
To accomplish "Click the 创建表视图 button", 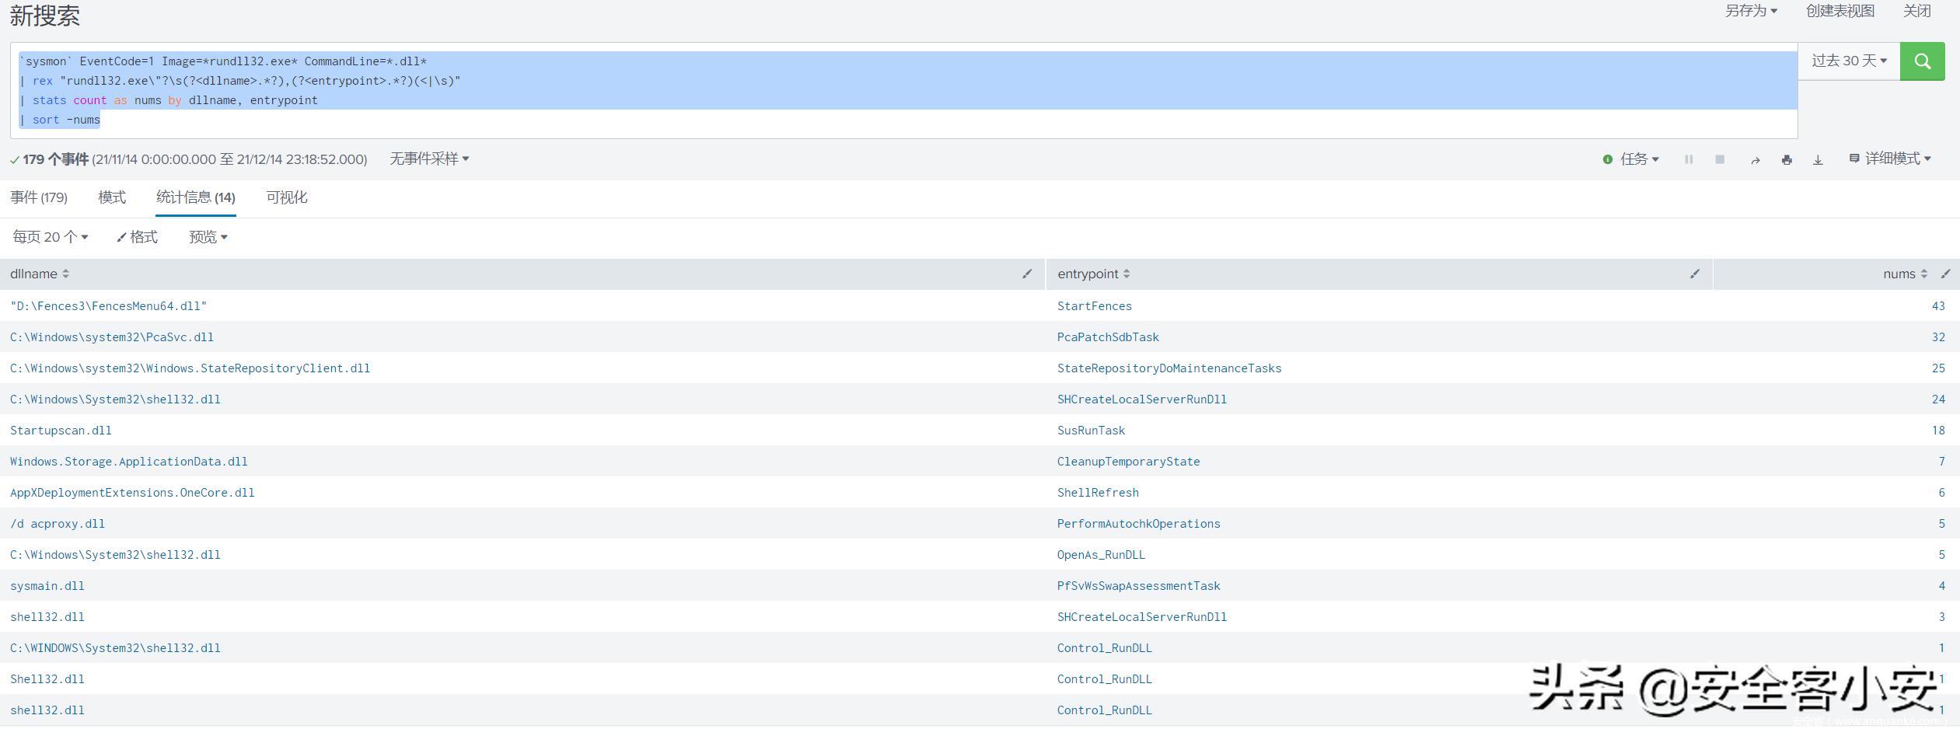I will pos(1839,11).
